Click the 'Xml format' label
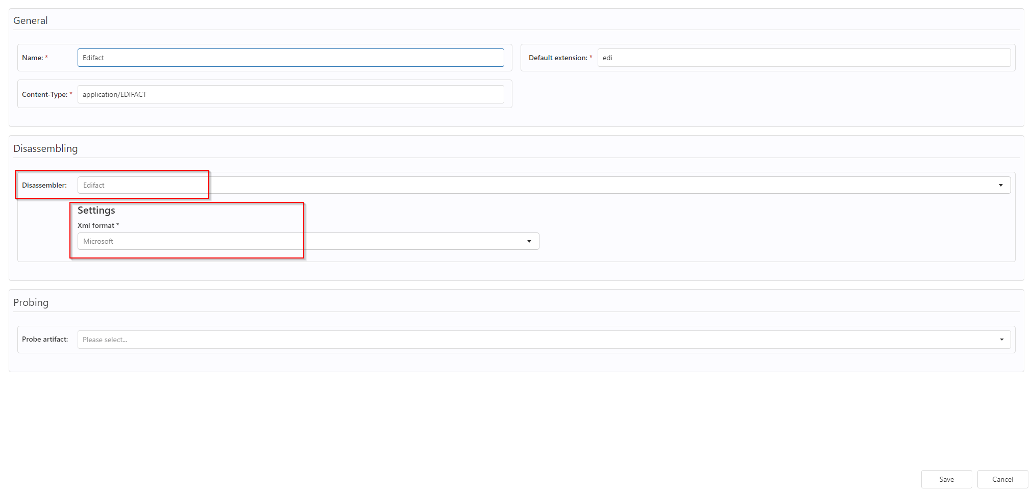 coord(96,225)
